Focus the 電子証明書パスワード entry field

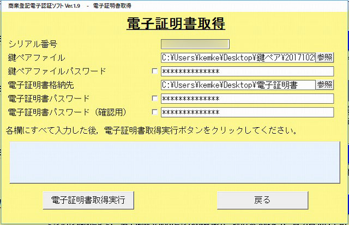[246, 98]
